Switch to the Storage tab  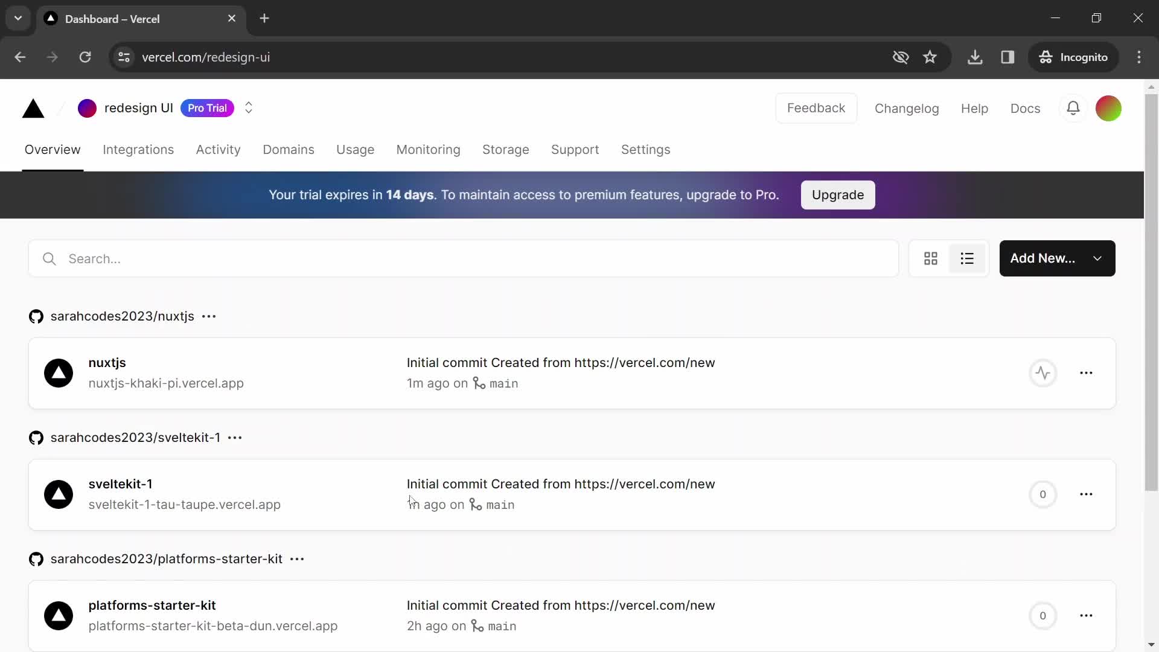[x=505, y=150]
